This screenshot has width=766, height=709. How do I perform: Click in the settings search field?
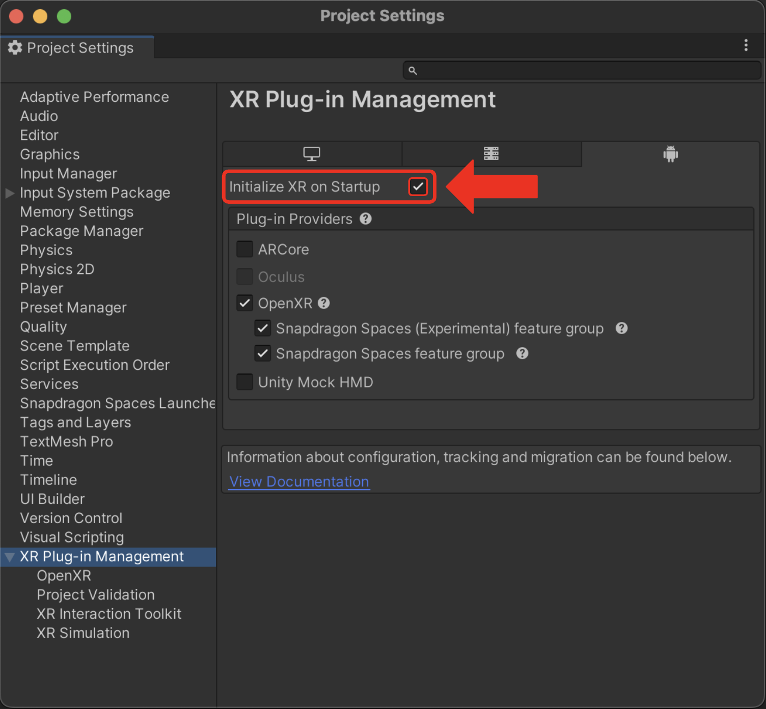[x=582, y=71]
